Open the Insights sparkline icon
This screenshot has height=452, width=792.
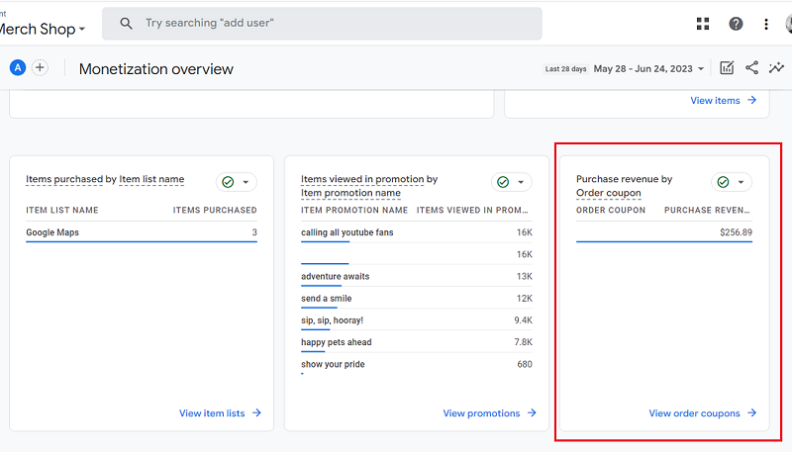point(776,68)
